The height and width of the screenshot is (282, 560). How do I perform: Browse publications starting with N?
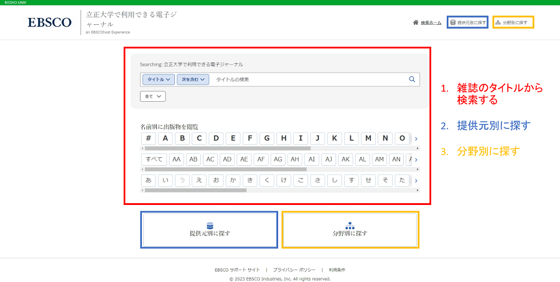pyautogui.click(x=385, y=139)
